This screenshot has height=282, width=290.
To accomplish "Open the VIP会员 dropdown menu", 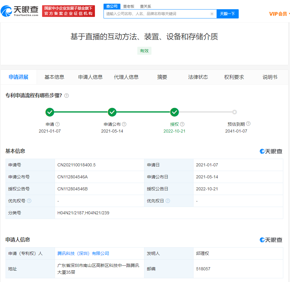I will 279,14.
